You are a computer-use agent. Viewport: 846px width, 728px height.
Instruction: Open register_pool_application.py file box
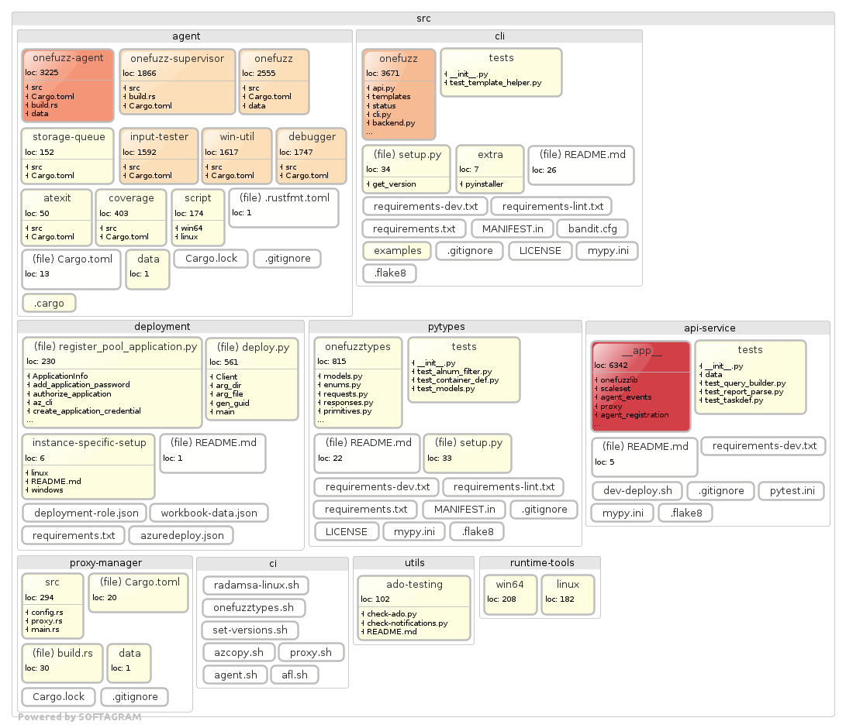tap(112, 381)
